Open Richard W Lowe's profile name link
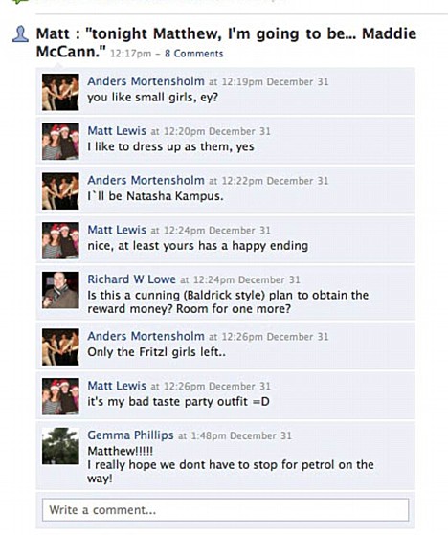 (131, 279)
